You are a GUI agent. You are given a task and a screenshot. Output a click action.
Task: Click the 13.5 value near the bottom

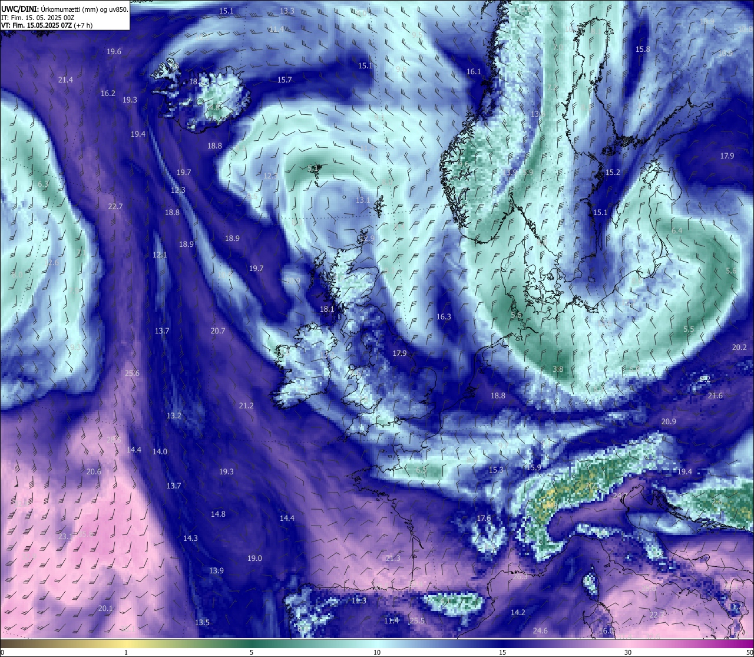tap(202, 623)
